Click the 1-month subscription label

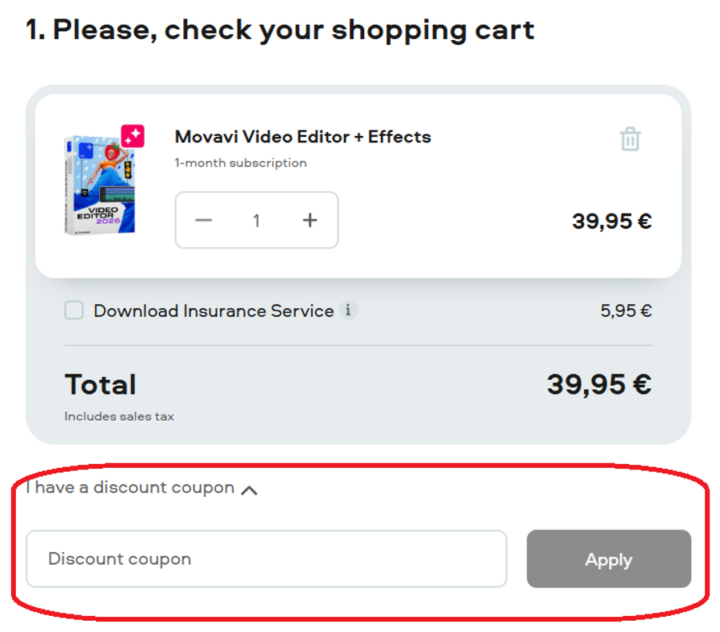240,163
